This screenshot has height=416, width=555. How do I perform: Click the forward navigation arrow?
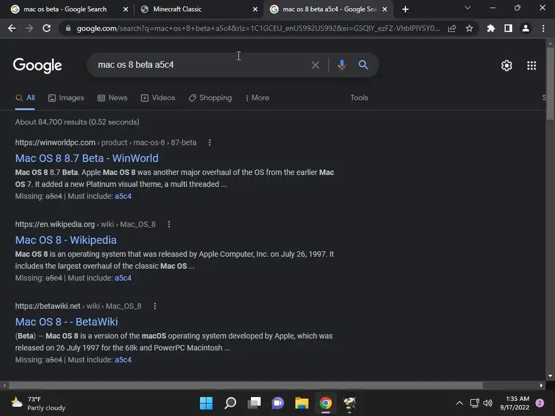click(x=29, y=28)
